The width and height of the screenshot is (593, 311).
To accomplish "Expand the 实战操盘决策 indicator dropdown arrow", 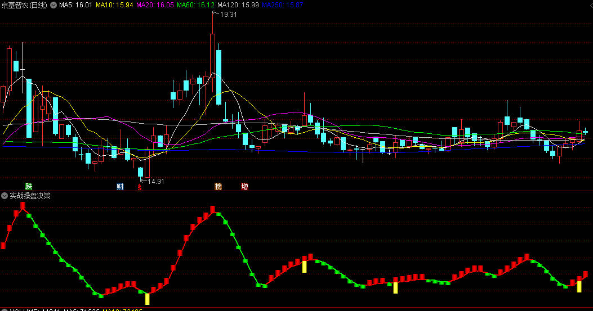I will click(4, 196).
